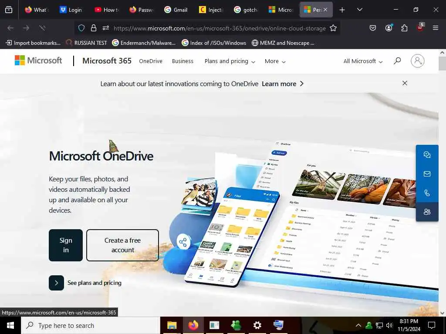Expand the list all tabs dropdown
The image size is (446, 334).
coord(359,10)
